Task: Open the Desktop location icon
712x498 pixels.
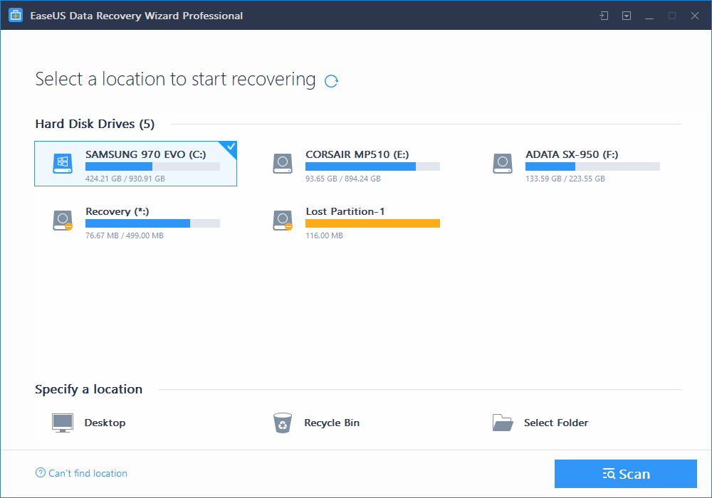Action: tap(62, 422)
